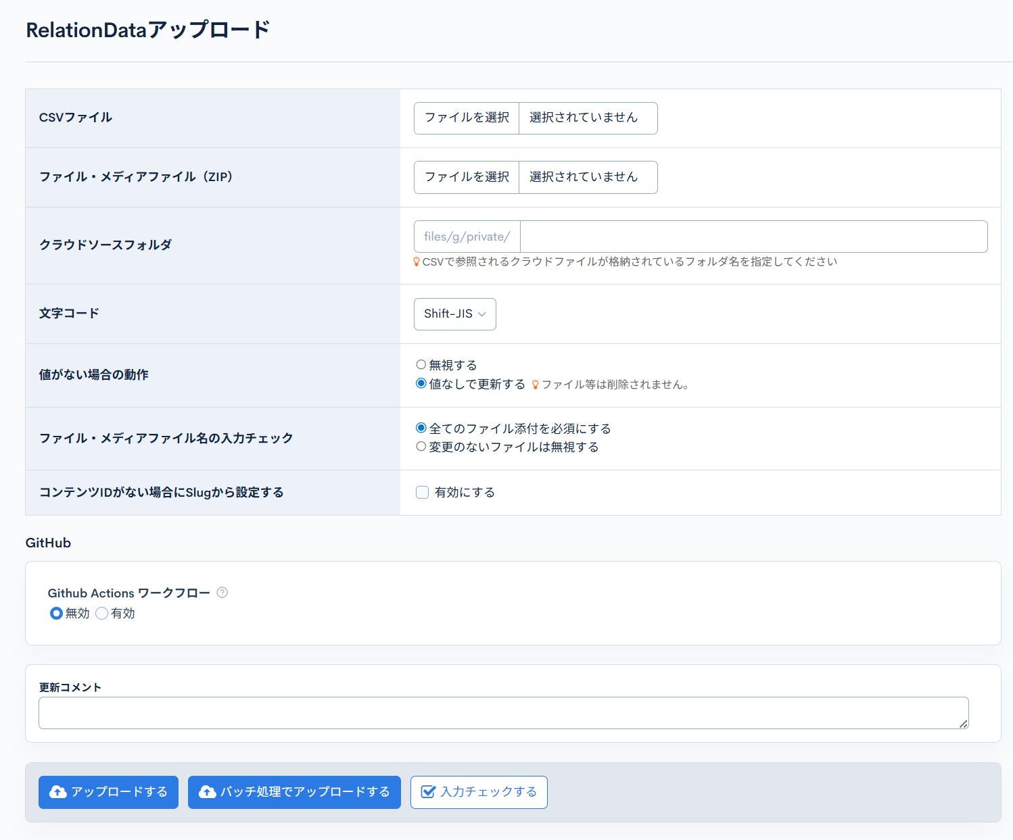Enable 有効 for Github Actions workflow
Image resolution: width=1013 pixels, height=840 pixels.
(102, 614)
